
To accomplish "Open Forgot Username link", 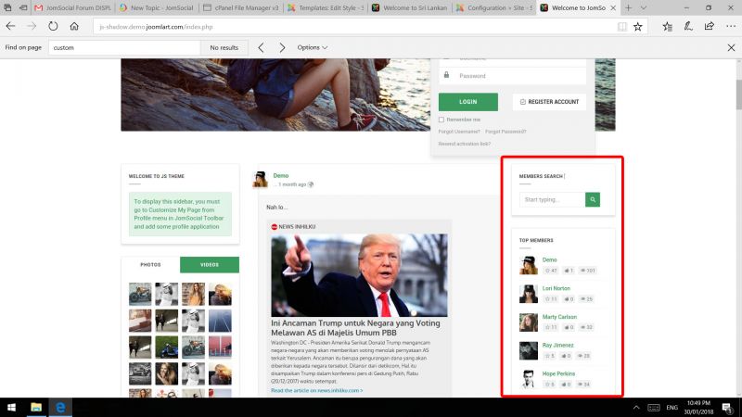I will [x=459, y=132].
